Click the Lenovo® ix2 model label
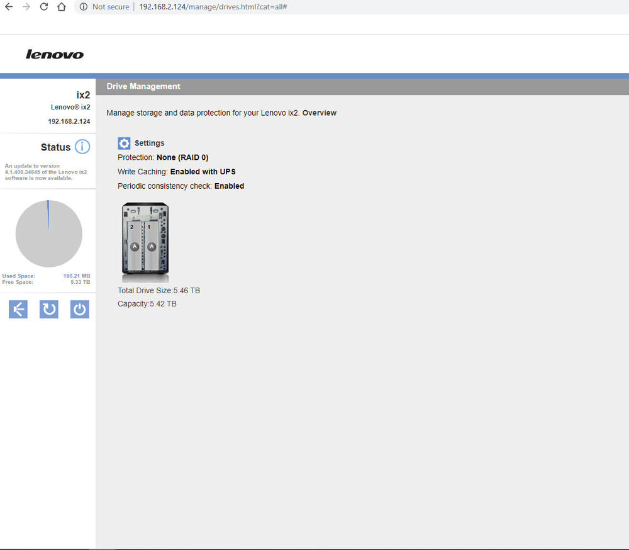Screen dimensions: 629x550 (x=70, y=107)
